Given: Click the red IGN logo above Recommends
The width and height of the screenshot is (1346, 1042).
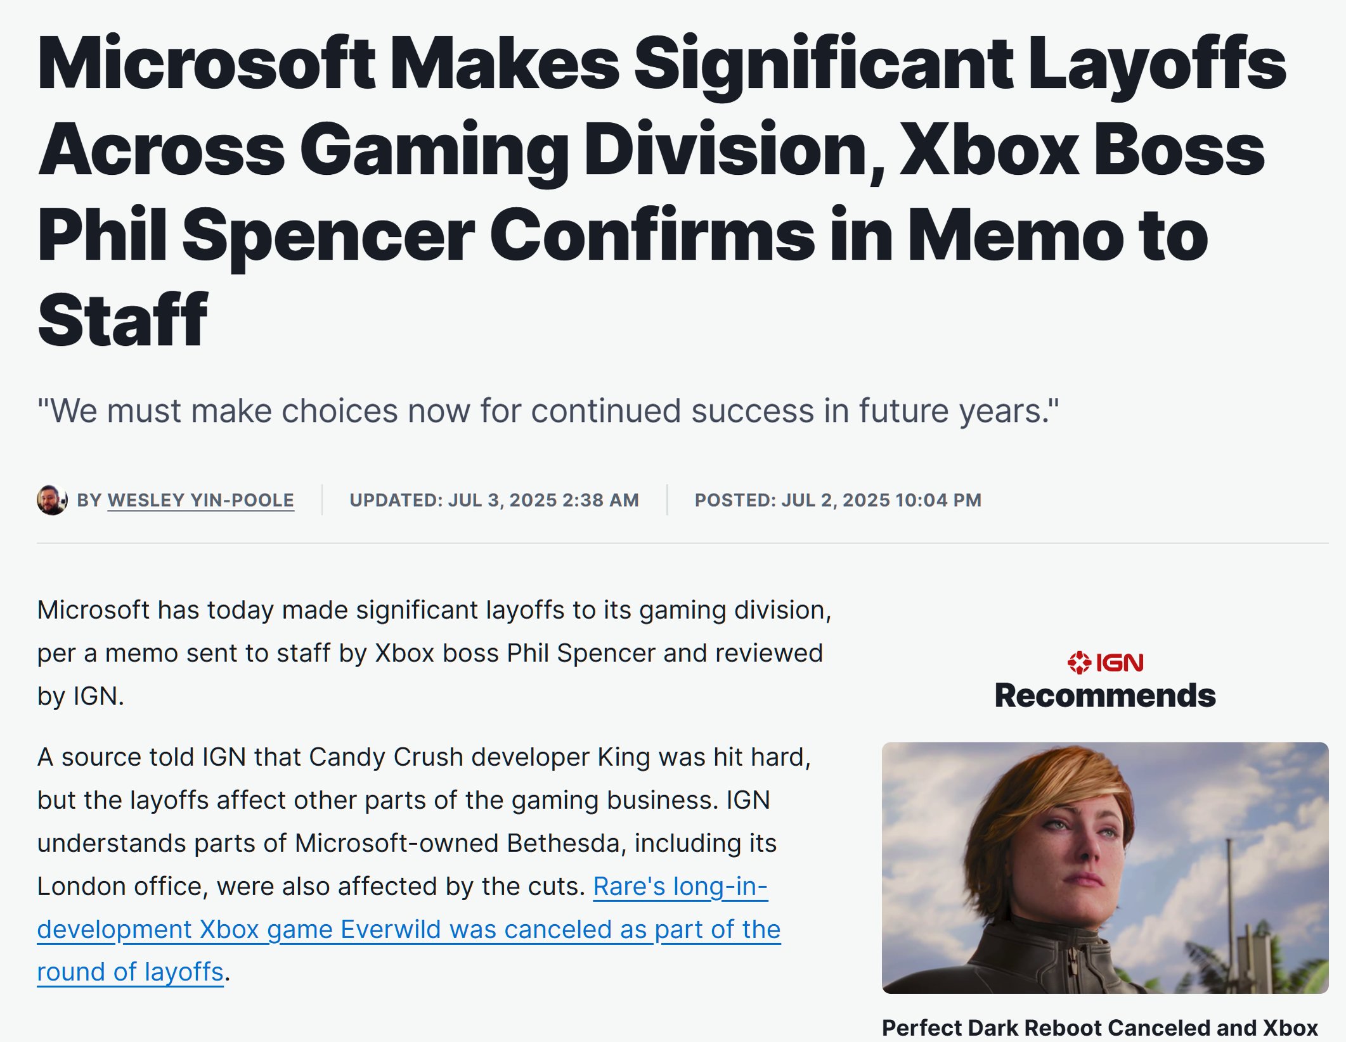Looking at the screenshot, I should click(x=1105, y=663).
